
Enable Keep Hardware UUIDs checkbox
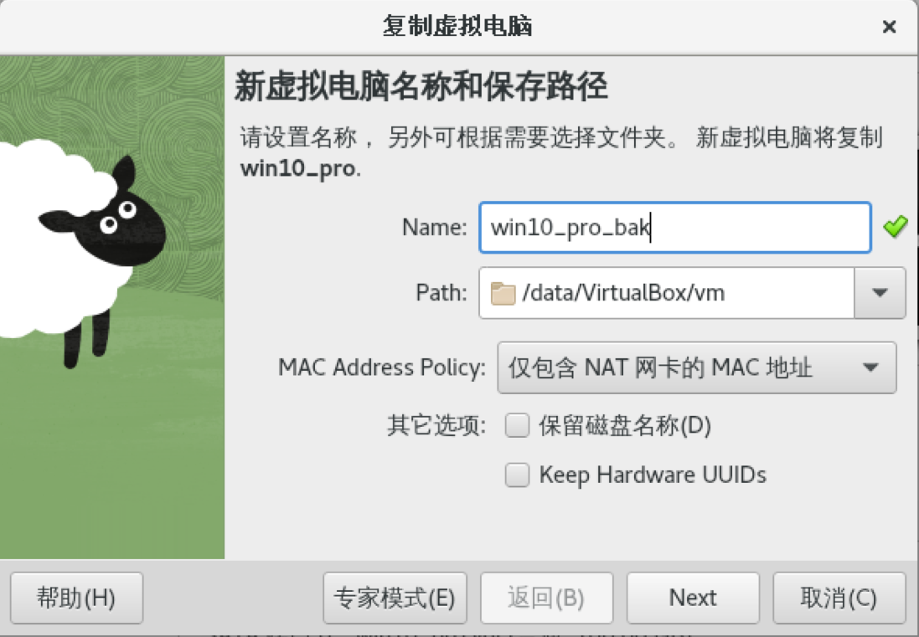click(x=517, y=475)
